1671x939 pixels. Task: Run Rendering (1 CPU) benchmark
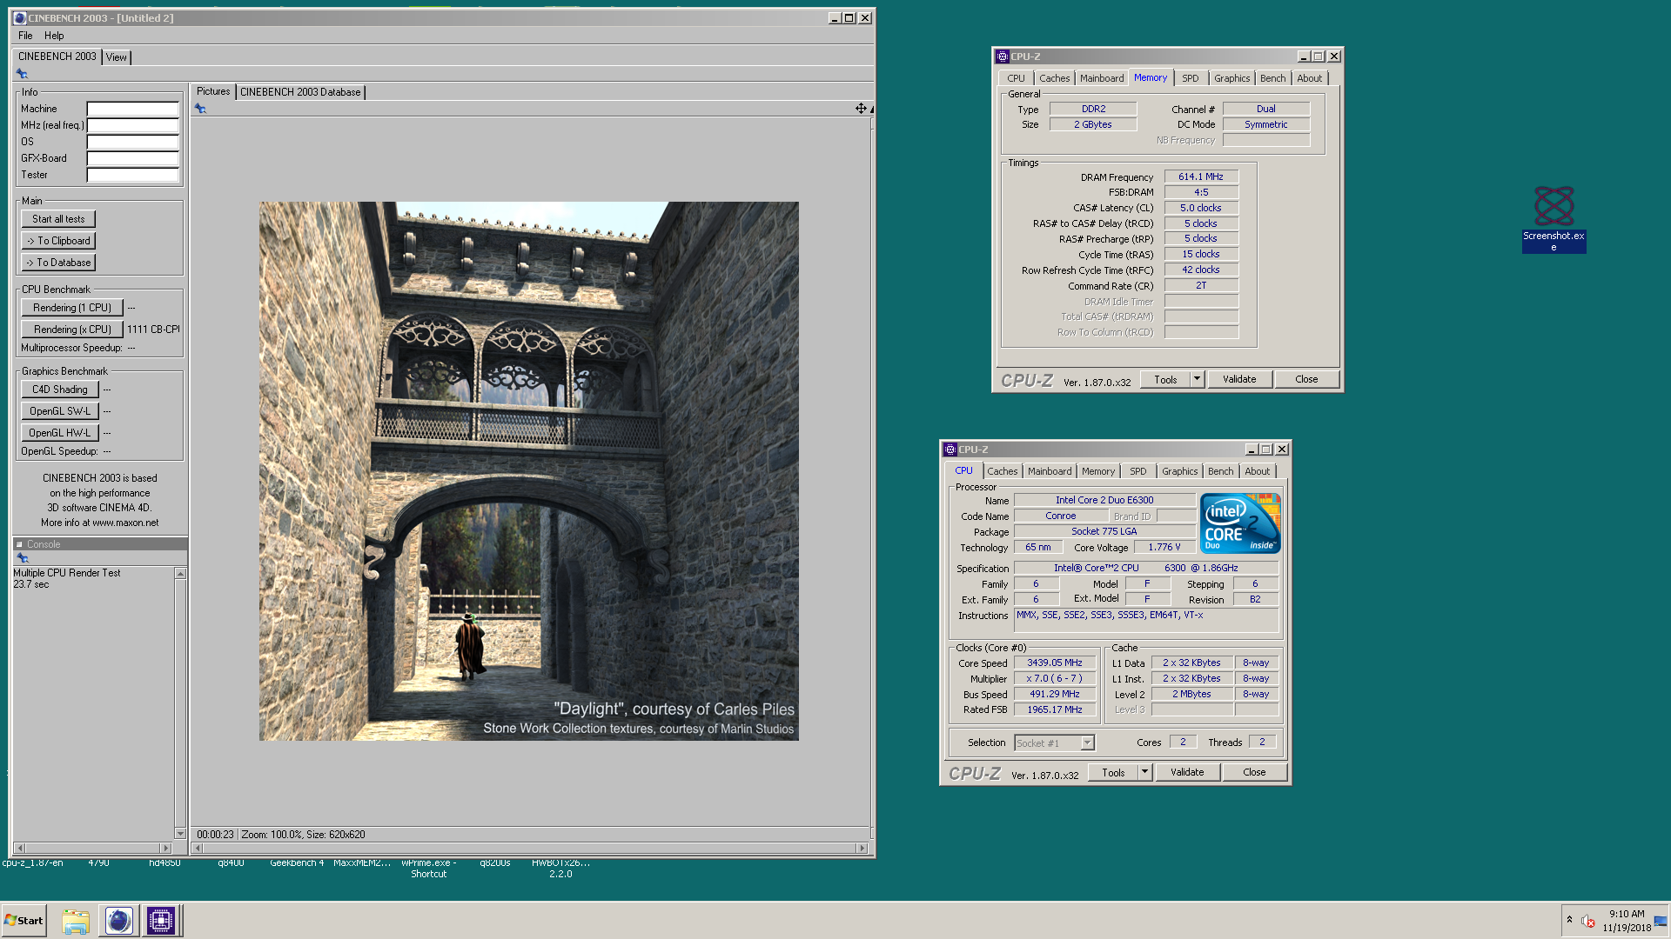[72, 308]
